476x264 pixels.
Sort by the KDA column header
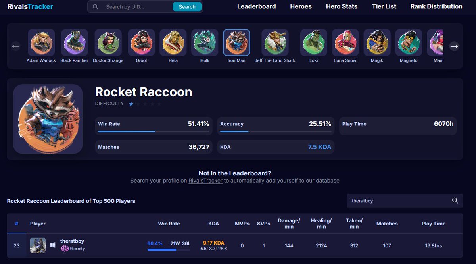(213, 224)
